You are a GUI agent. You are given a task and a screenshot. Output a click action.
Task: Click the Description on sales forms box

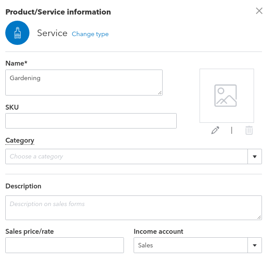tap(133, 208)
